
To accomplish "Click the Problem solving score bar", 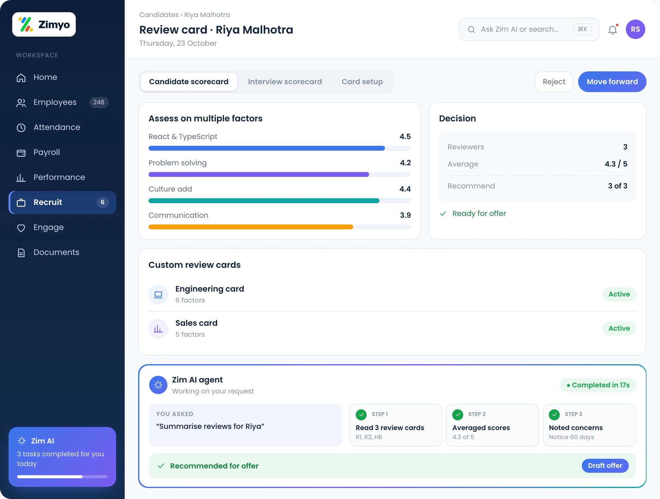I will tap(279, 174).
